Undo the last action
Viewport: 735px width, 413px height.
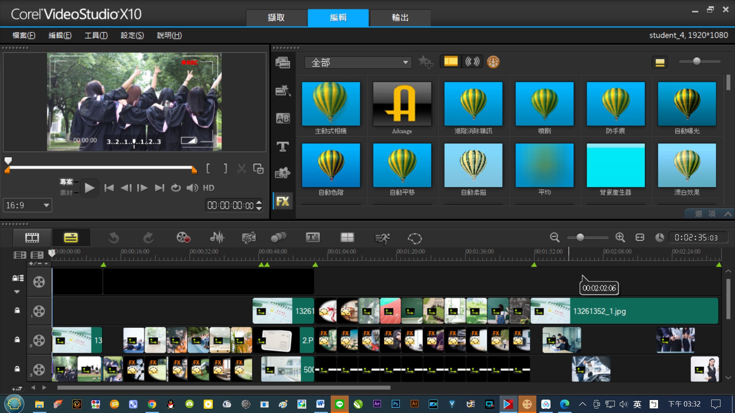(x=113, y=238)
